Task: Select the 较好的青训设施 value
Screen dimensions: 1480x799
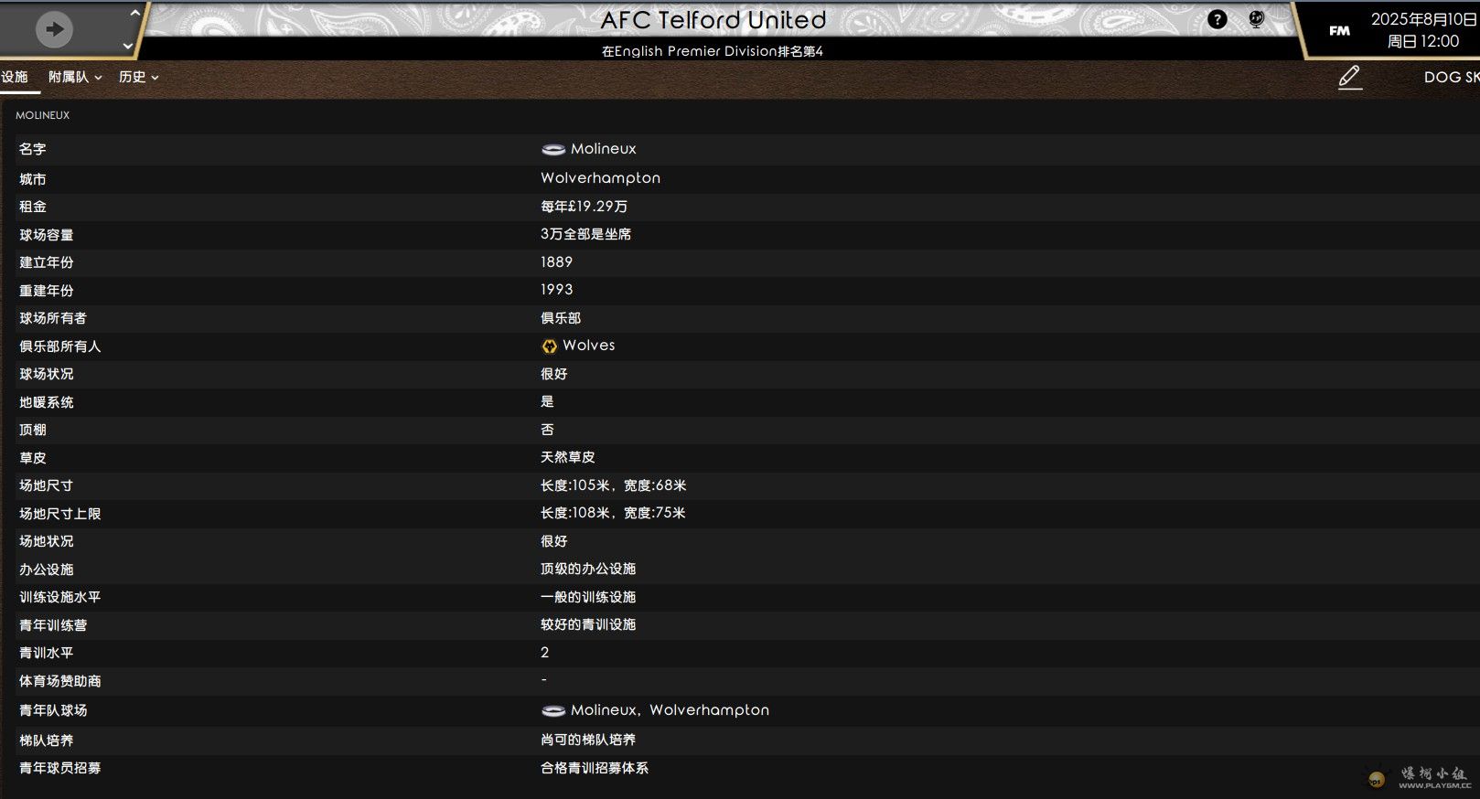Action: pos(588,624)
